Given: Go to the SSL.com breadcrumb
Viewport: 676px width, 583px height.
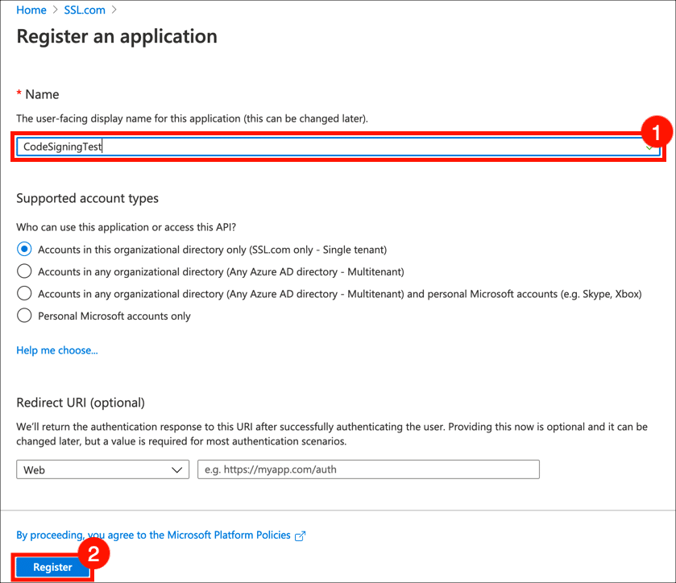Looking at the screenshot, I should (83, 10).
